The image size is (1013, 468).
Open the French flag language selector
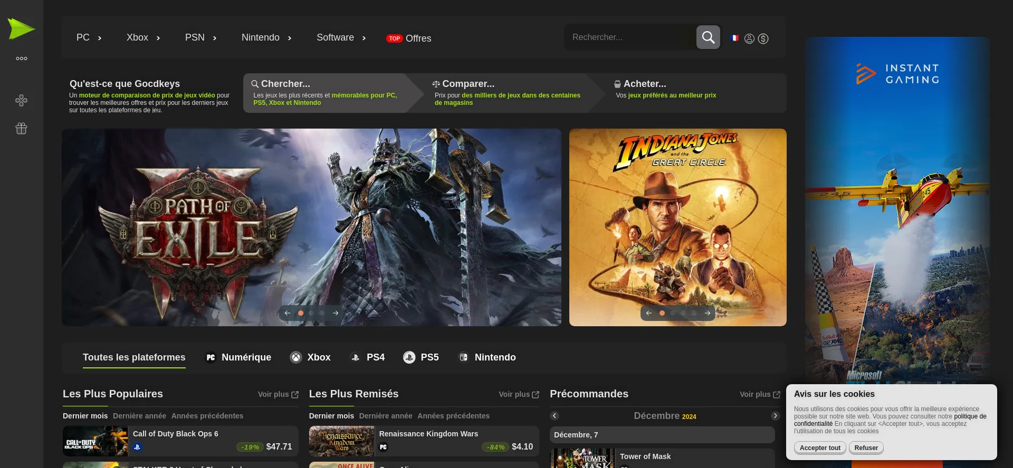[x=734, y=38]
